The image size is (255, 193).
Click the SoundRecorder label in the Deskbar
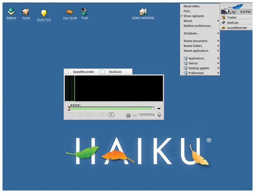[x=237, y=28]
